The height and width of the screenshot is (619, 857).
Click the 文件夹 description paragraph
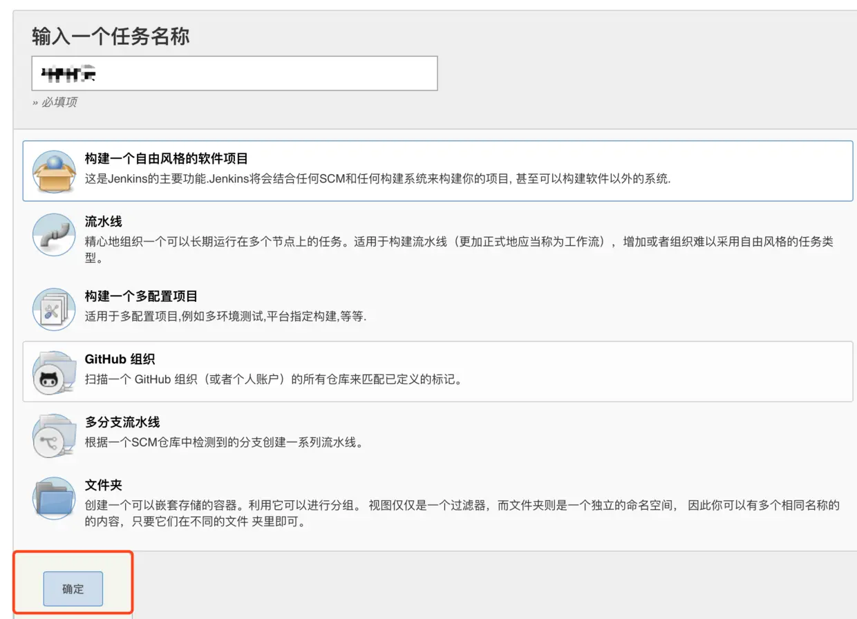coord(462,513)
